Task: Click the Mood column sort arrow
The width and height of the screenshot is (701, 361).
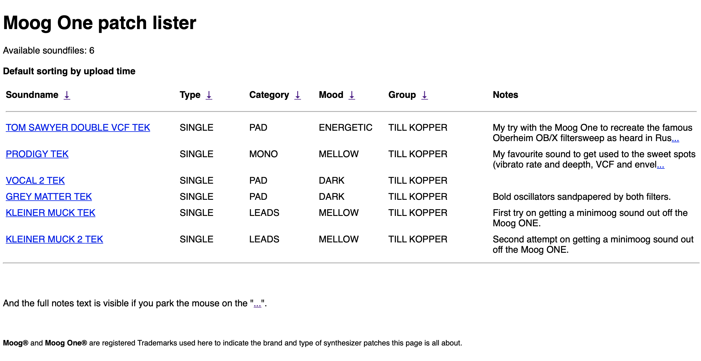Action: coord(352,95)
